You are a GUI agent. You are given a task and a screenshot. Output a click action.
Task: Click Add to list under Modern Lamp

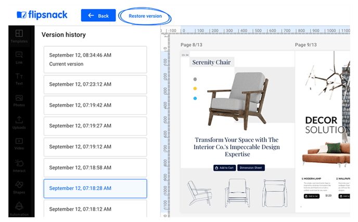(311, 196)
